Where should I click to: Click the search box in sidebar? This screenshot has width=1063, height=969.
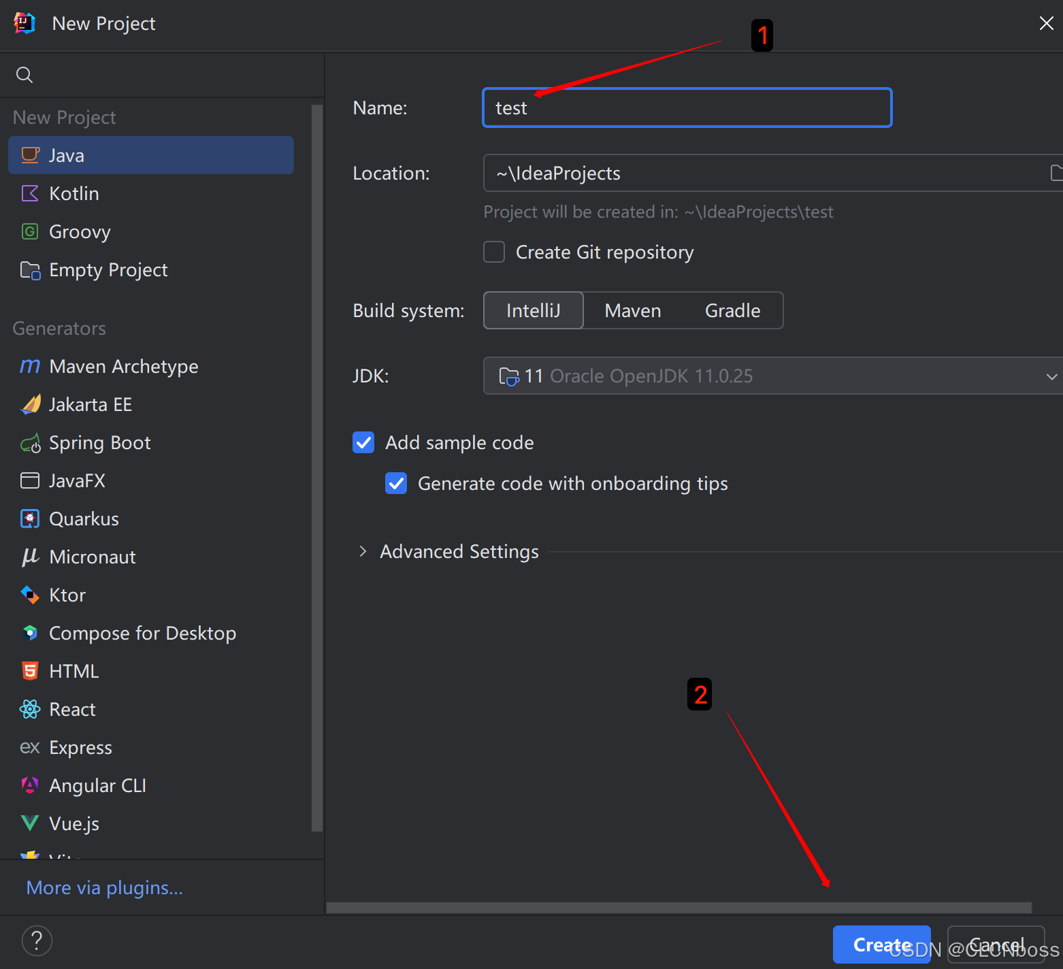(x=162, y=75)
